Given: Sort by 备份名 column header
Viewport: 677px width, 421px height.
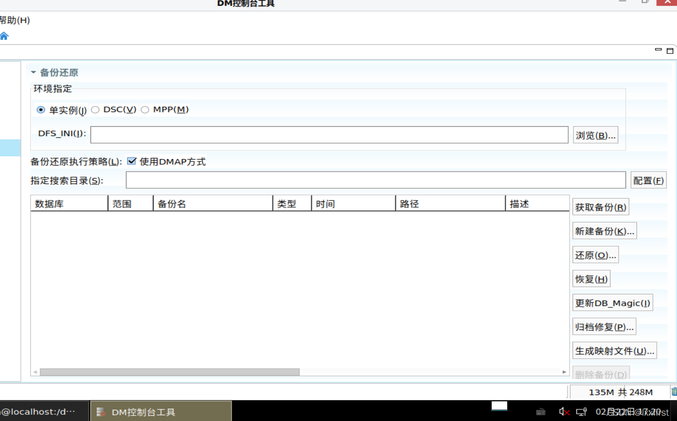Looking at the screenshot, I should point(213,203).
